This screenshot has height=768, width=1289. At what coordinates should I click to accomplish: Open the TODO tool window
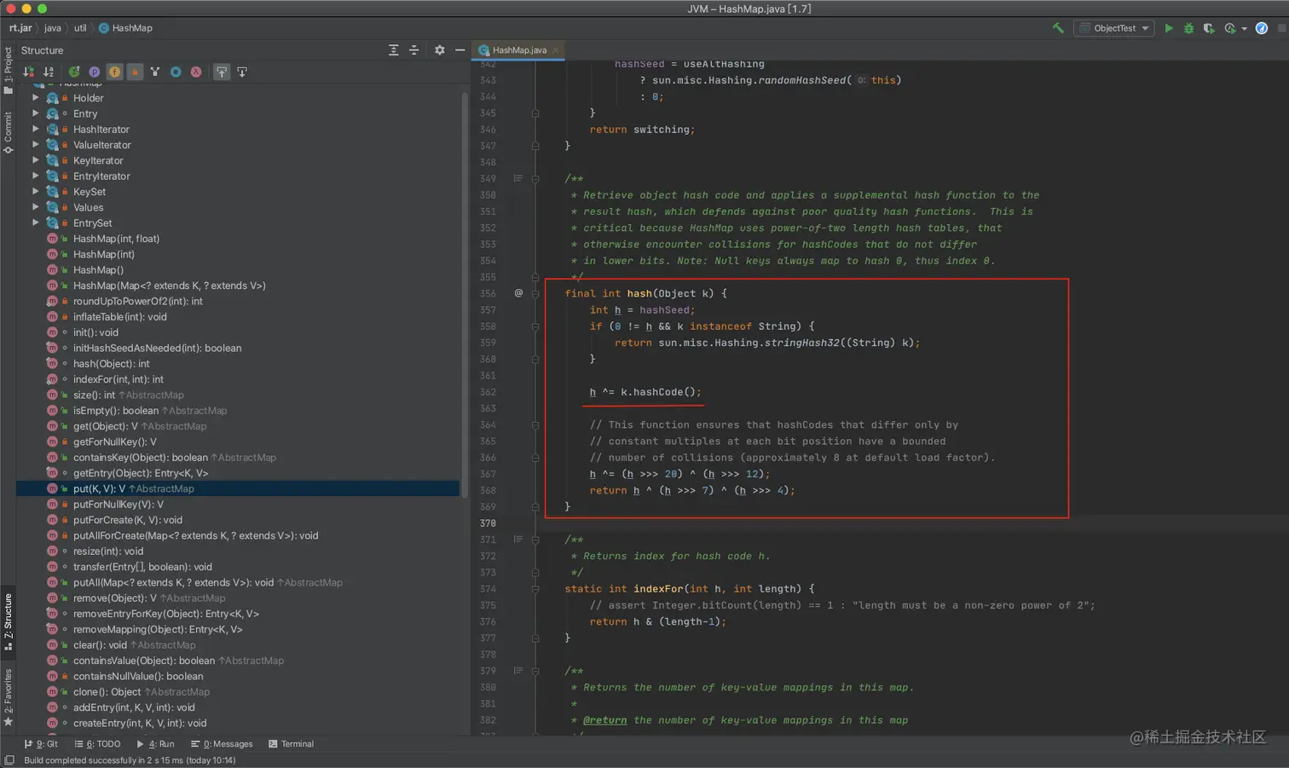coord(97,744)
